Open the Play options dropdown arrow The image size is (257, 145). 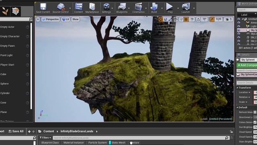click(178, 8)
